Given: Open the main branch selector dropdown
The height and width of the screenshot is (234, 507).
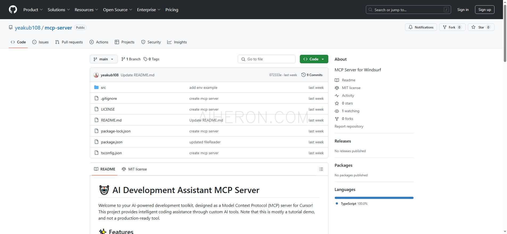Looking at the screenshot, I should [x=104, y=59].
